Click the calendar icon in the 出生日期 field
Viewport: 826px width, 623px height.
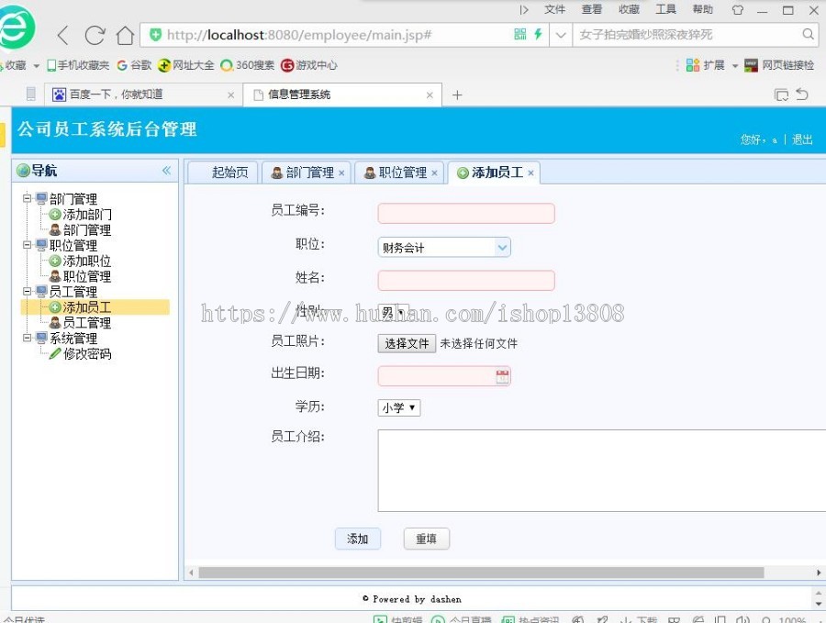[500, 375]
